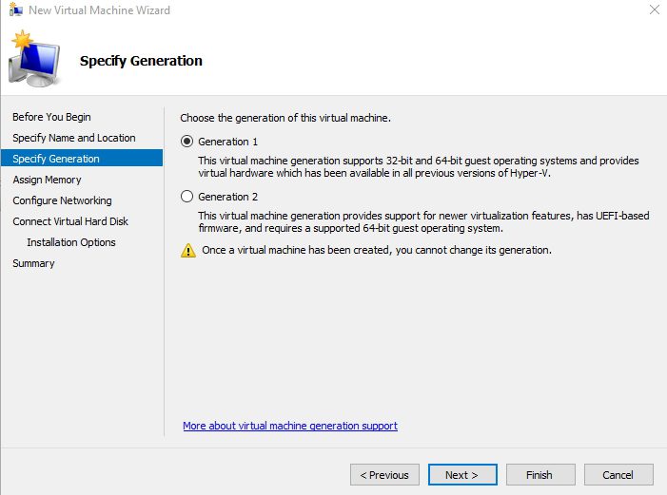667x495 pixels.
Task: Go to the Summary step
Action: 33,263
